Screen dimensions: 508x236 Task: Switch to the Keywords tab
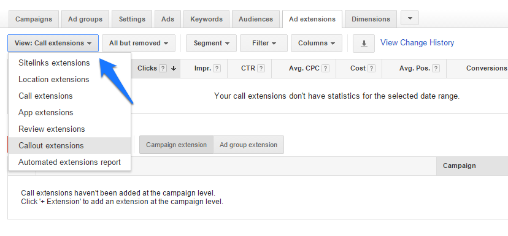point(206,19)
